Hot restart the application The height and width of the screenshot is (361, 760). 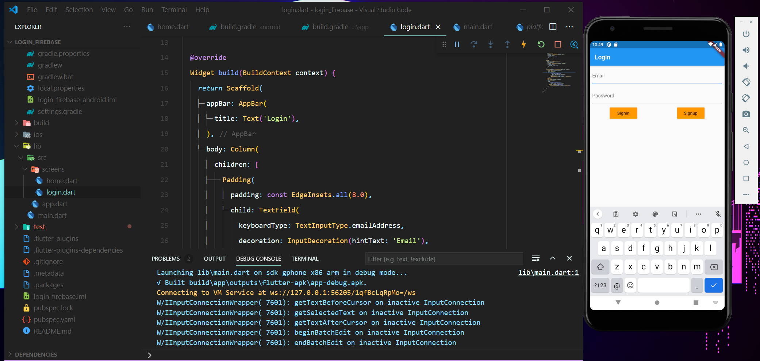pos(541,44)
